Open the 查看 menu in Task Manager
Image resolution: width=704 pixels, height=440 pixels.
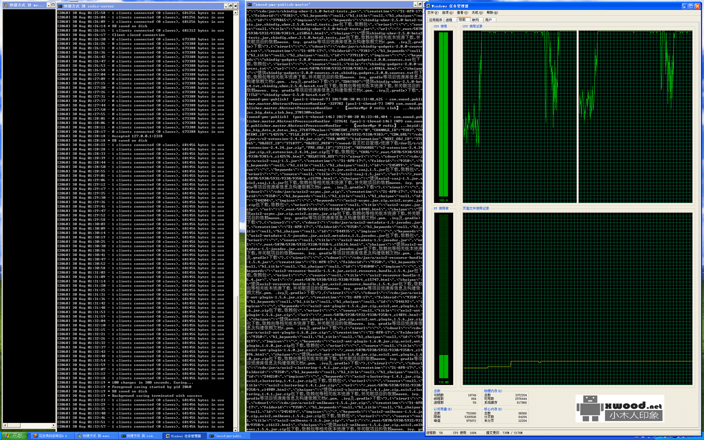(462, 13)
